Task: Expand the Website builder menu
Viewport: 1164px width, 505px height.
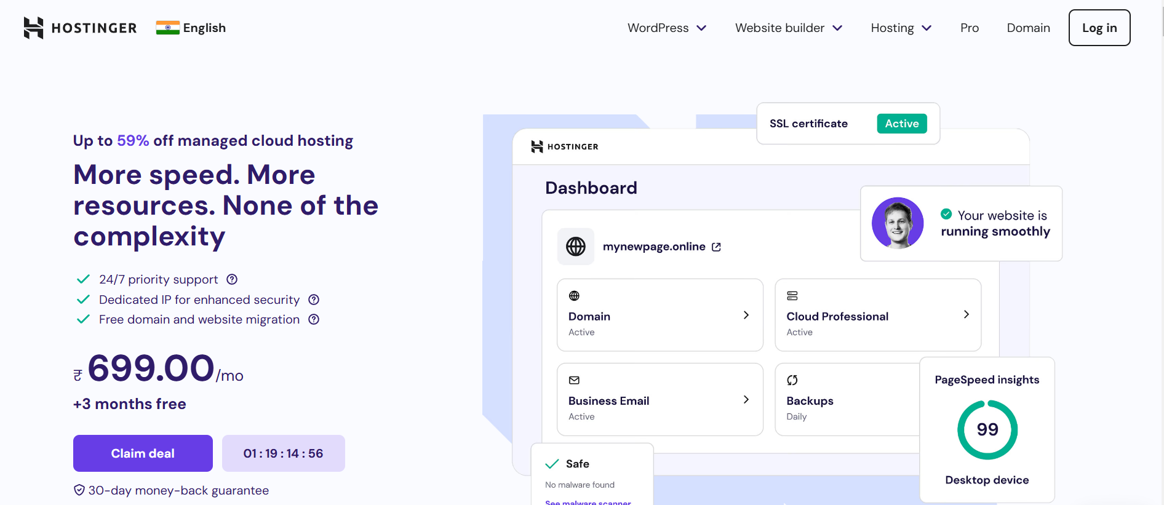Action: pyautogui.click(x=789, y=28)
